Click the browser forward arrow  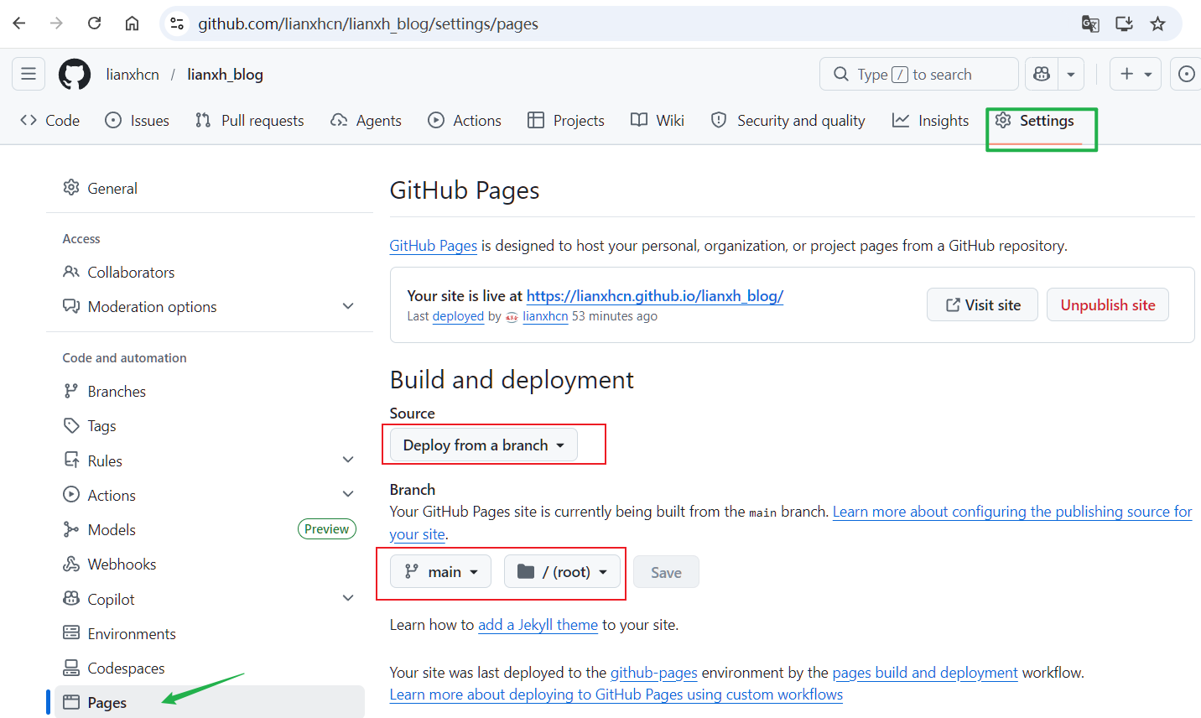tap(56, 23)
